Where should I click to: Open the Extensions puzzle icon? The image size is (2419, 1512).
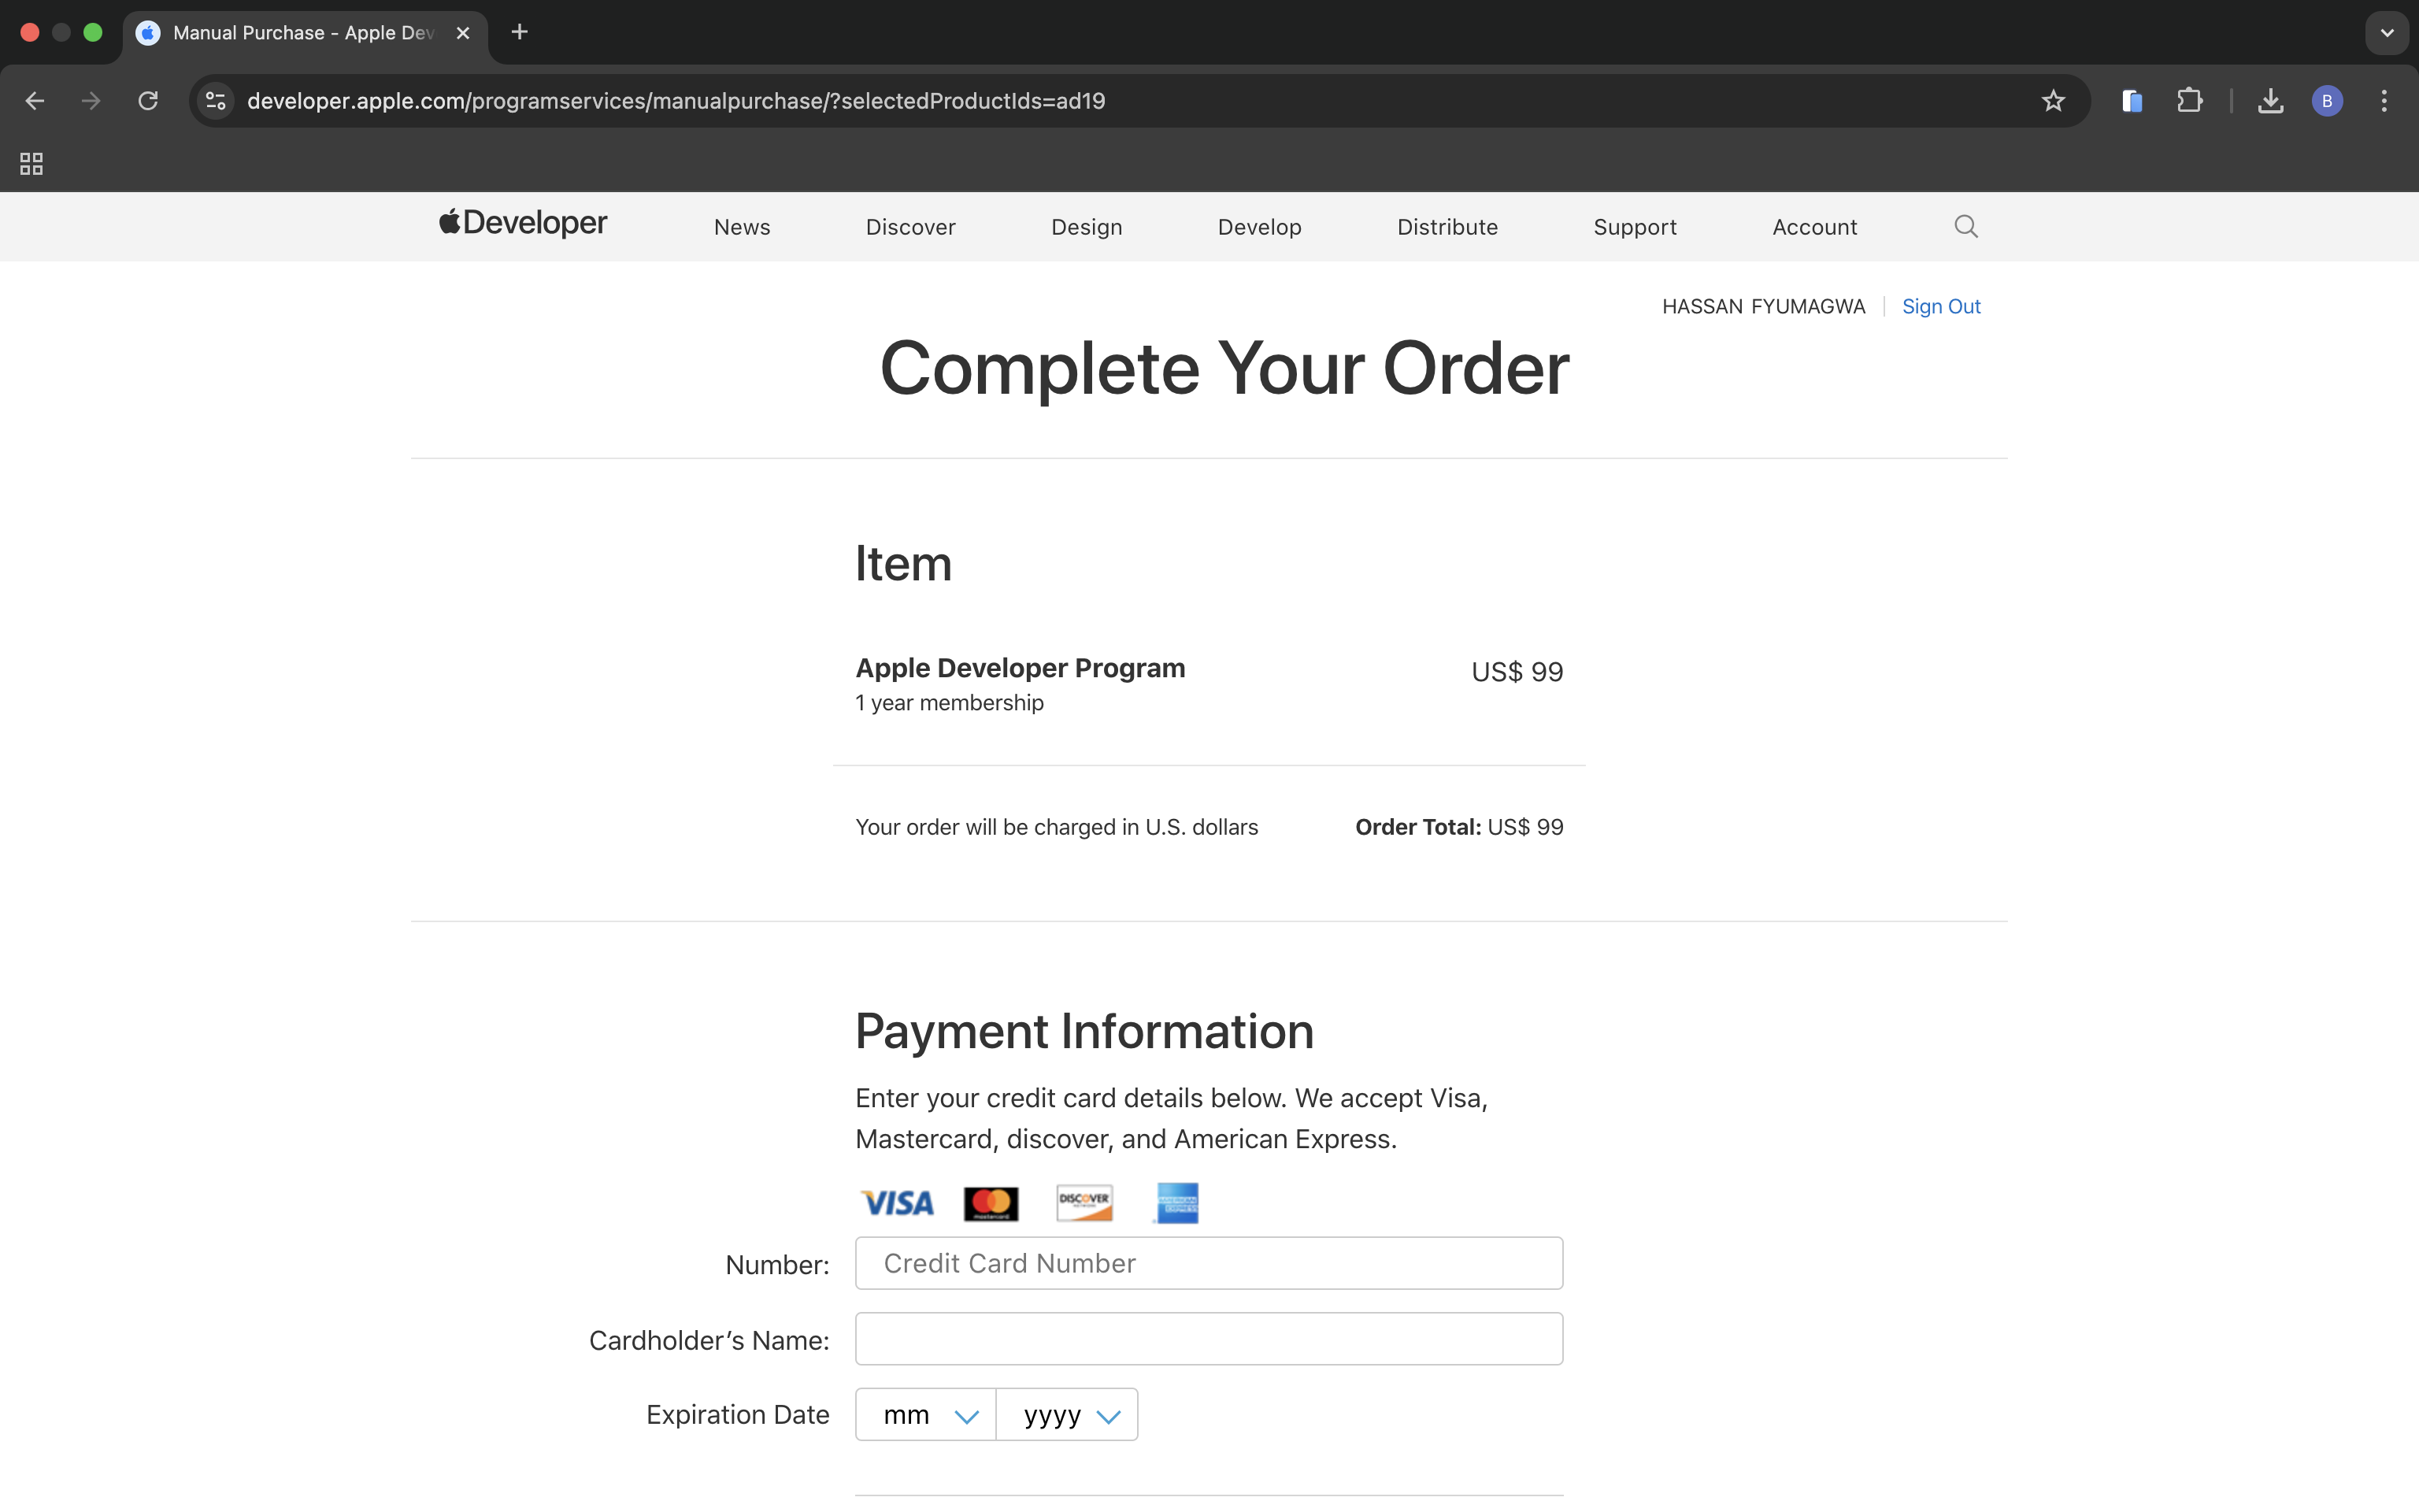2189,101
